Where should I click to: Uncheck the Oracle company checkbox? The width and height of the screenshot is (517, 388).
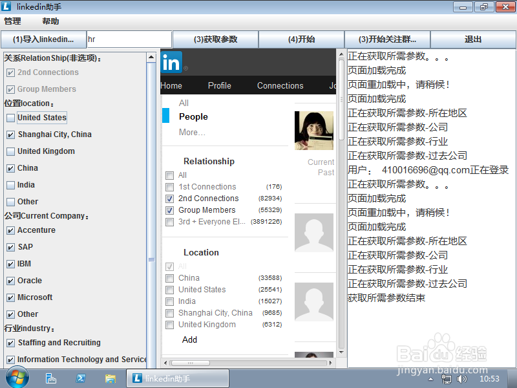(10, 281)
